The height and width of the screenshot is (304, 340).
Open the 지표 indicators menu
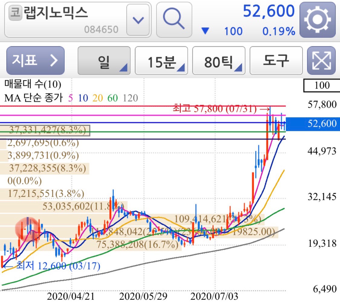(x=36, y=61)
